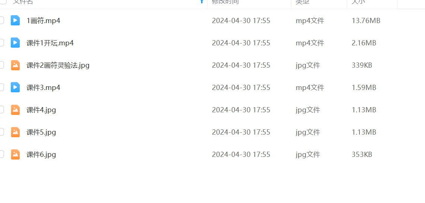425x203 pixels.
Task: Click the blue sort arrow in filename header
Action: [202, 1]
